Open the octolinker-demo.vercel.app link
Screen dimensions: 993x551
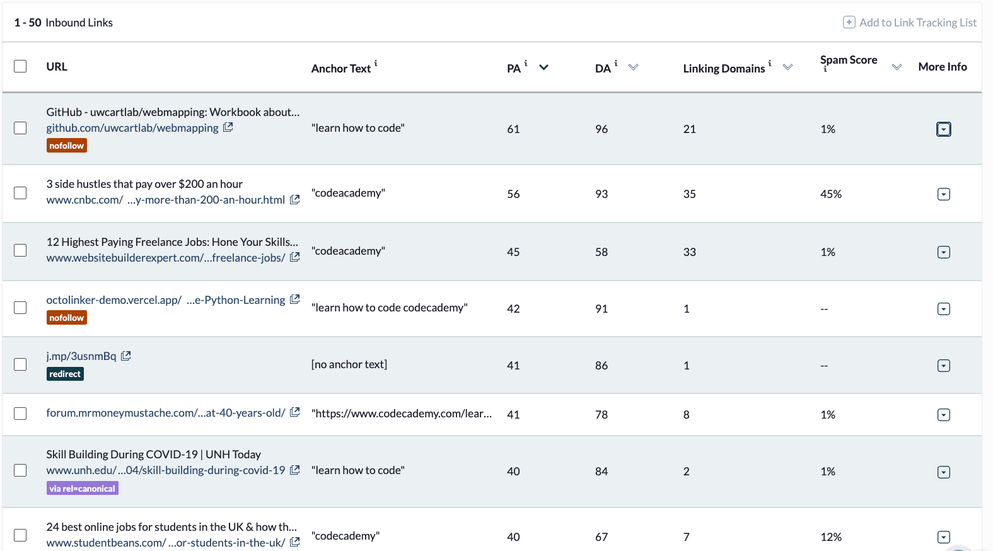coord(165,300)
